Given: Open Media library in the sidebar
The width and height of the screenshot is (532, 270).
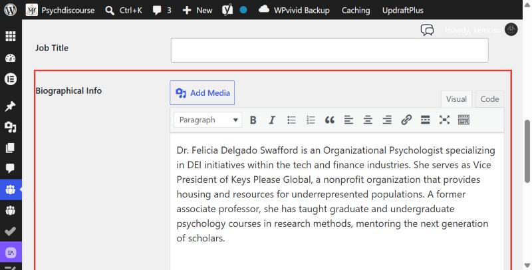Looking at the screenshot, I should [11, 127].
